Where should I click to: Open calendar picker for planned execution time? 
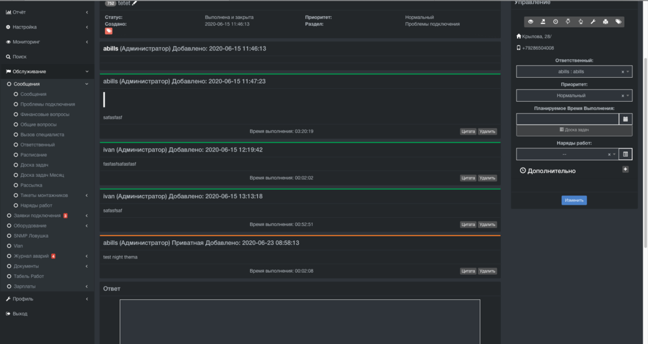(x=625, y=119)
